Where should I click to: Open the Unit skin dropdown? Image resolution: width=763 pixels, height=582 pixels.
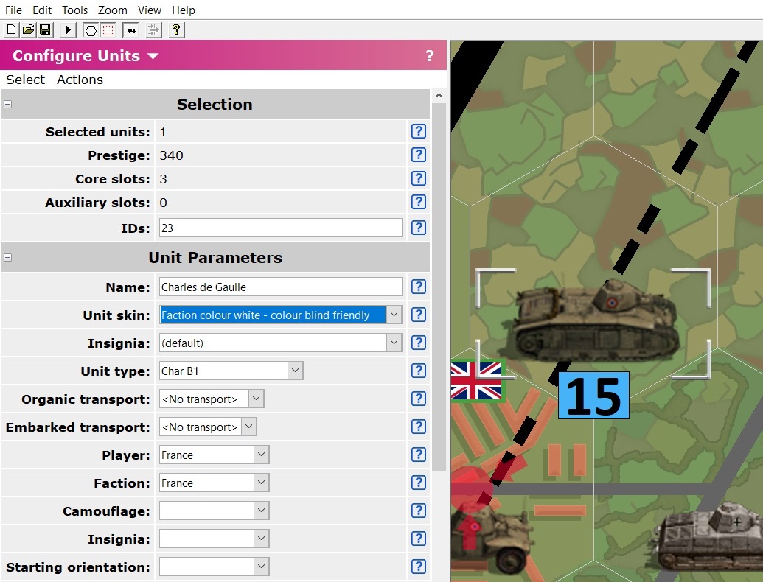coord(394,315)
